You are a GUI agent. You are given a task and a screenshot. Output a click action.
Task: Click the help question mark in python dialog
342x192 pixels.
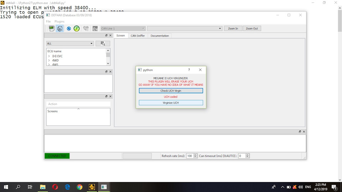(189, 70)
